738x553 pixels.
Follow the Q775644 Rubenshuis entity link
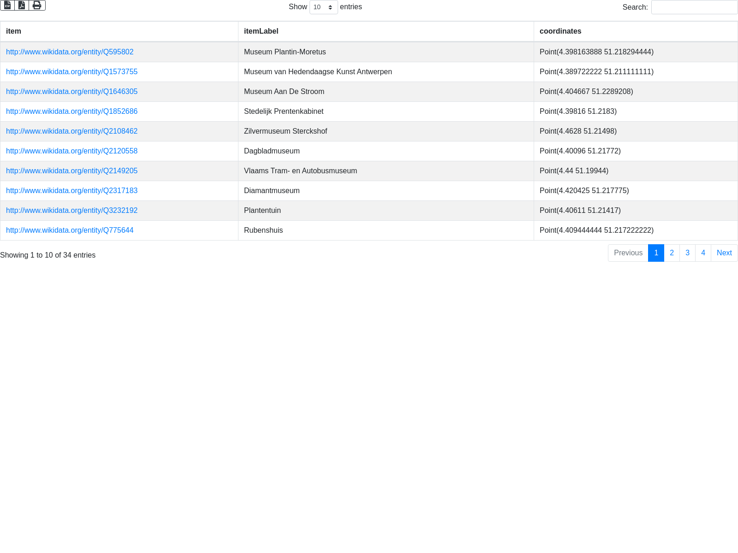70,230
